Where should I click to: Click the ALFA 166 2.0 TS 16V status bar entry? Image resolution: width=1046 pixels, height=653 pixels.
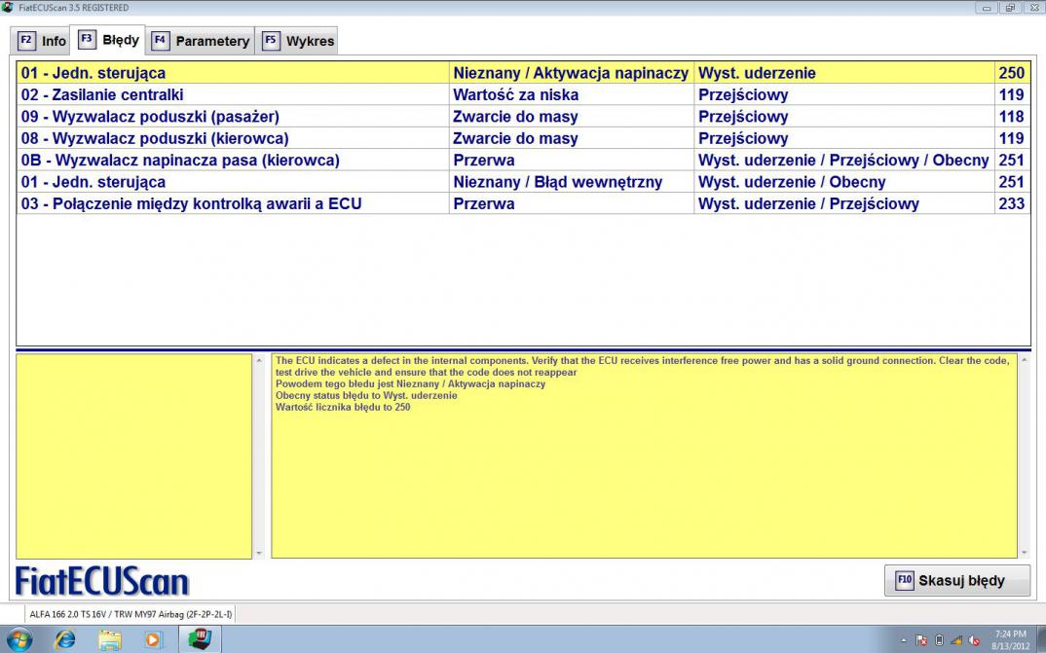(131, 614)
